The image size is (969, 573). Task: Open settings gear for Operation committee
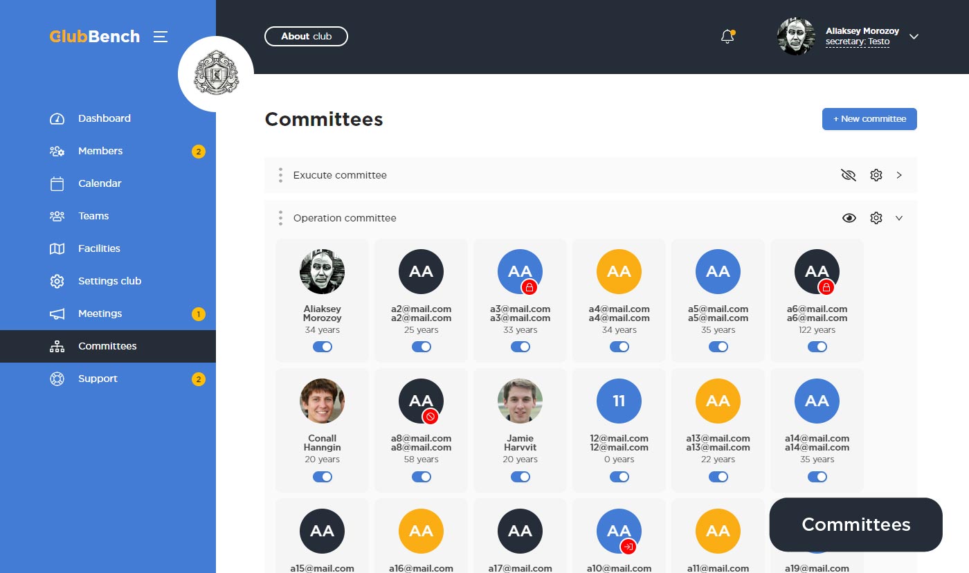pyautogui.click(x=876, y=218)
